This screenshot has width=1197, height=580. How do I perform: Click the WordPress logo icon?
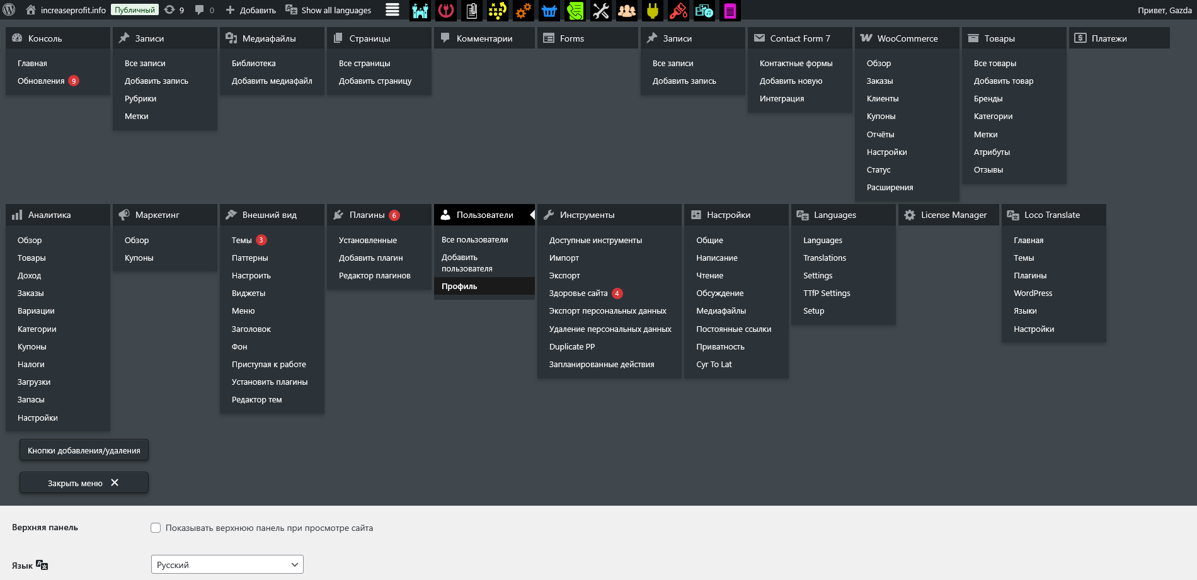pos(9,10)
